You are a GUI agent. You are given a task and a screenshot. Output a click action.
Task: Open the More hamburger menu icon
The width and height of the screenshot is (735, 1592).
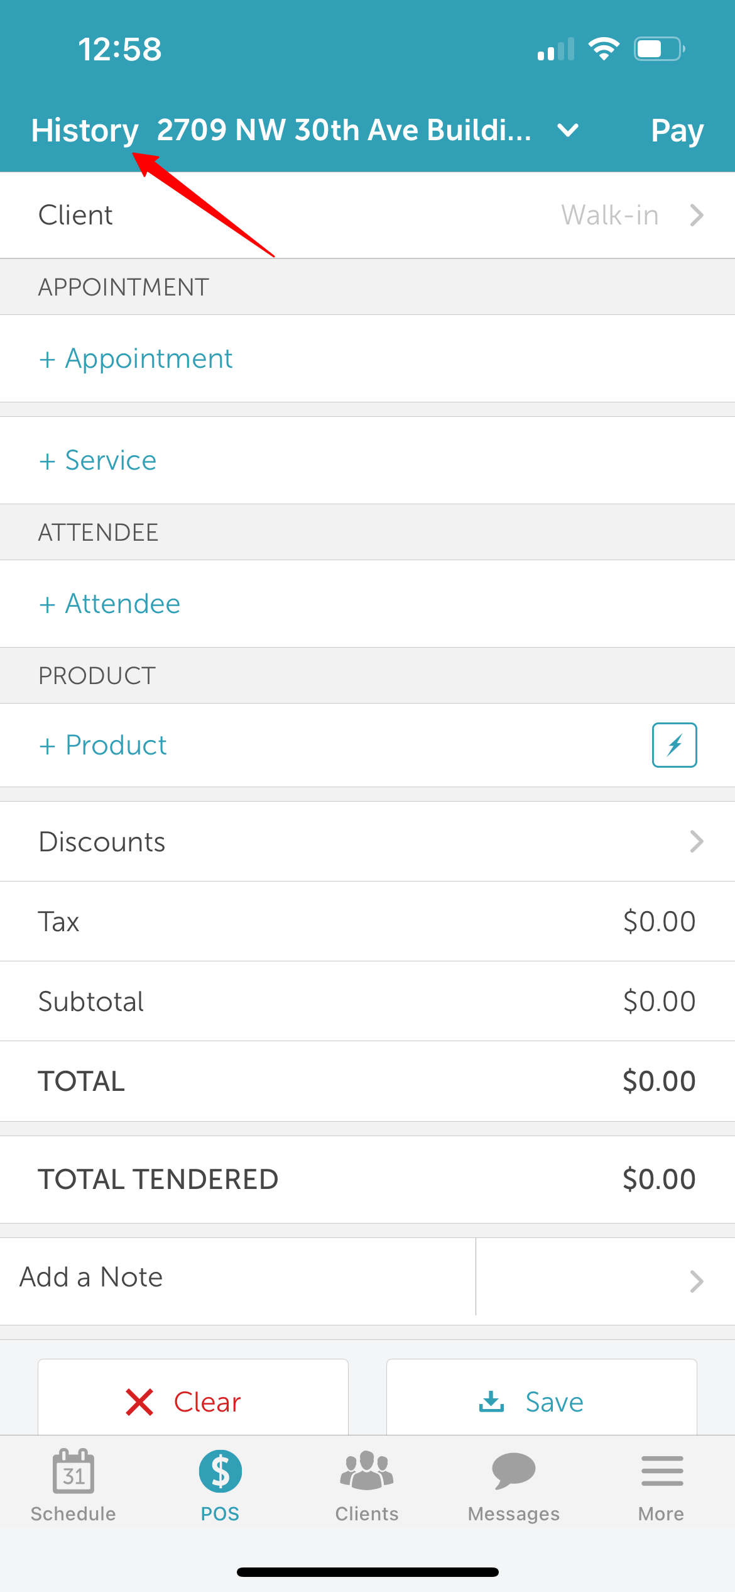(662, 1471)
